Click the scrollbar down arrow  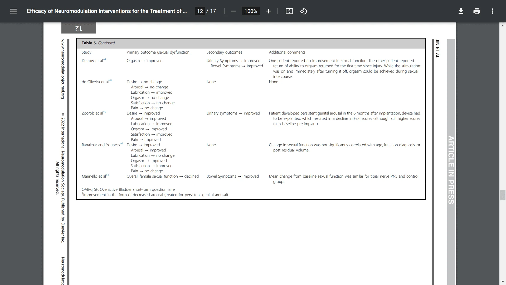pyautogui.click(x=503, y=282)
